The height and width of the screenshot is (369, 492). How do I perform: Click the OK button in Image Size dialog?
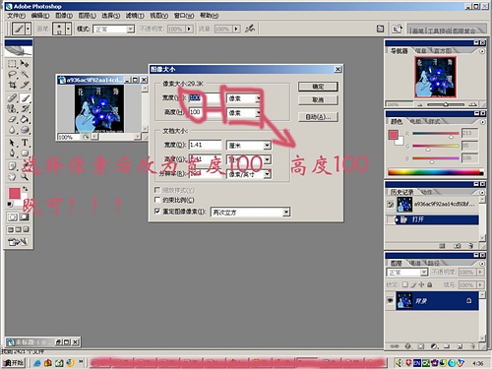(x=318, y=87)
